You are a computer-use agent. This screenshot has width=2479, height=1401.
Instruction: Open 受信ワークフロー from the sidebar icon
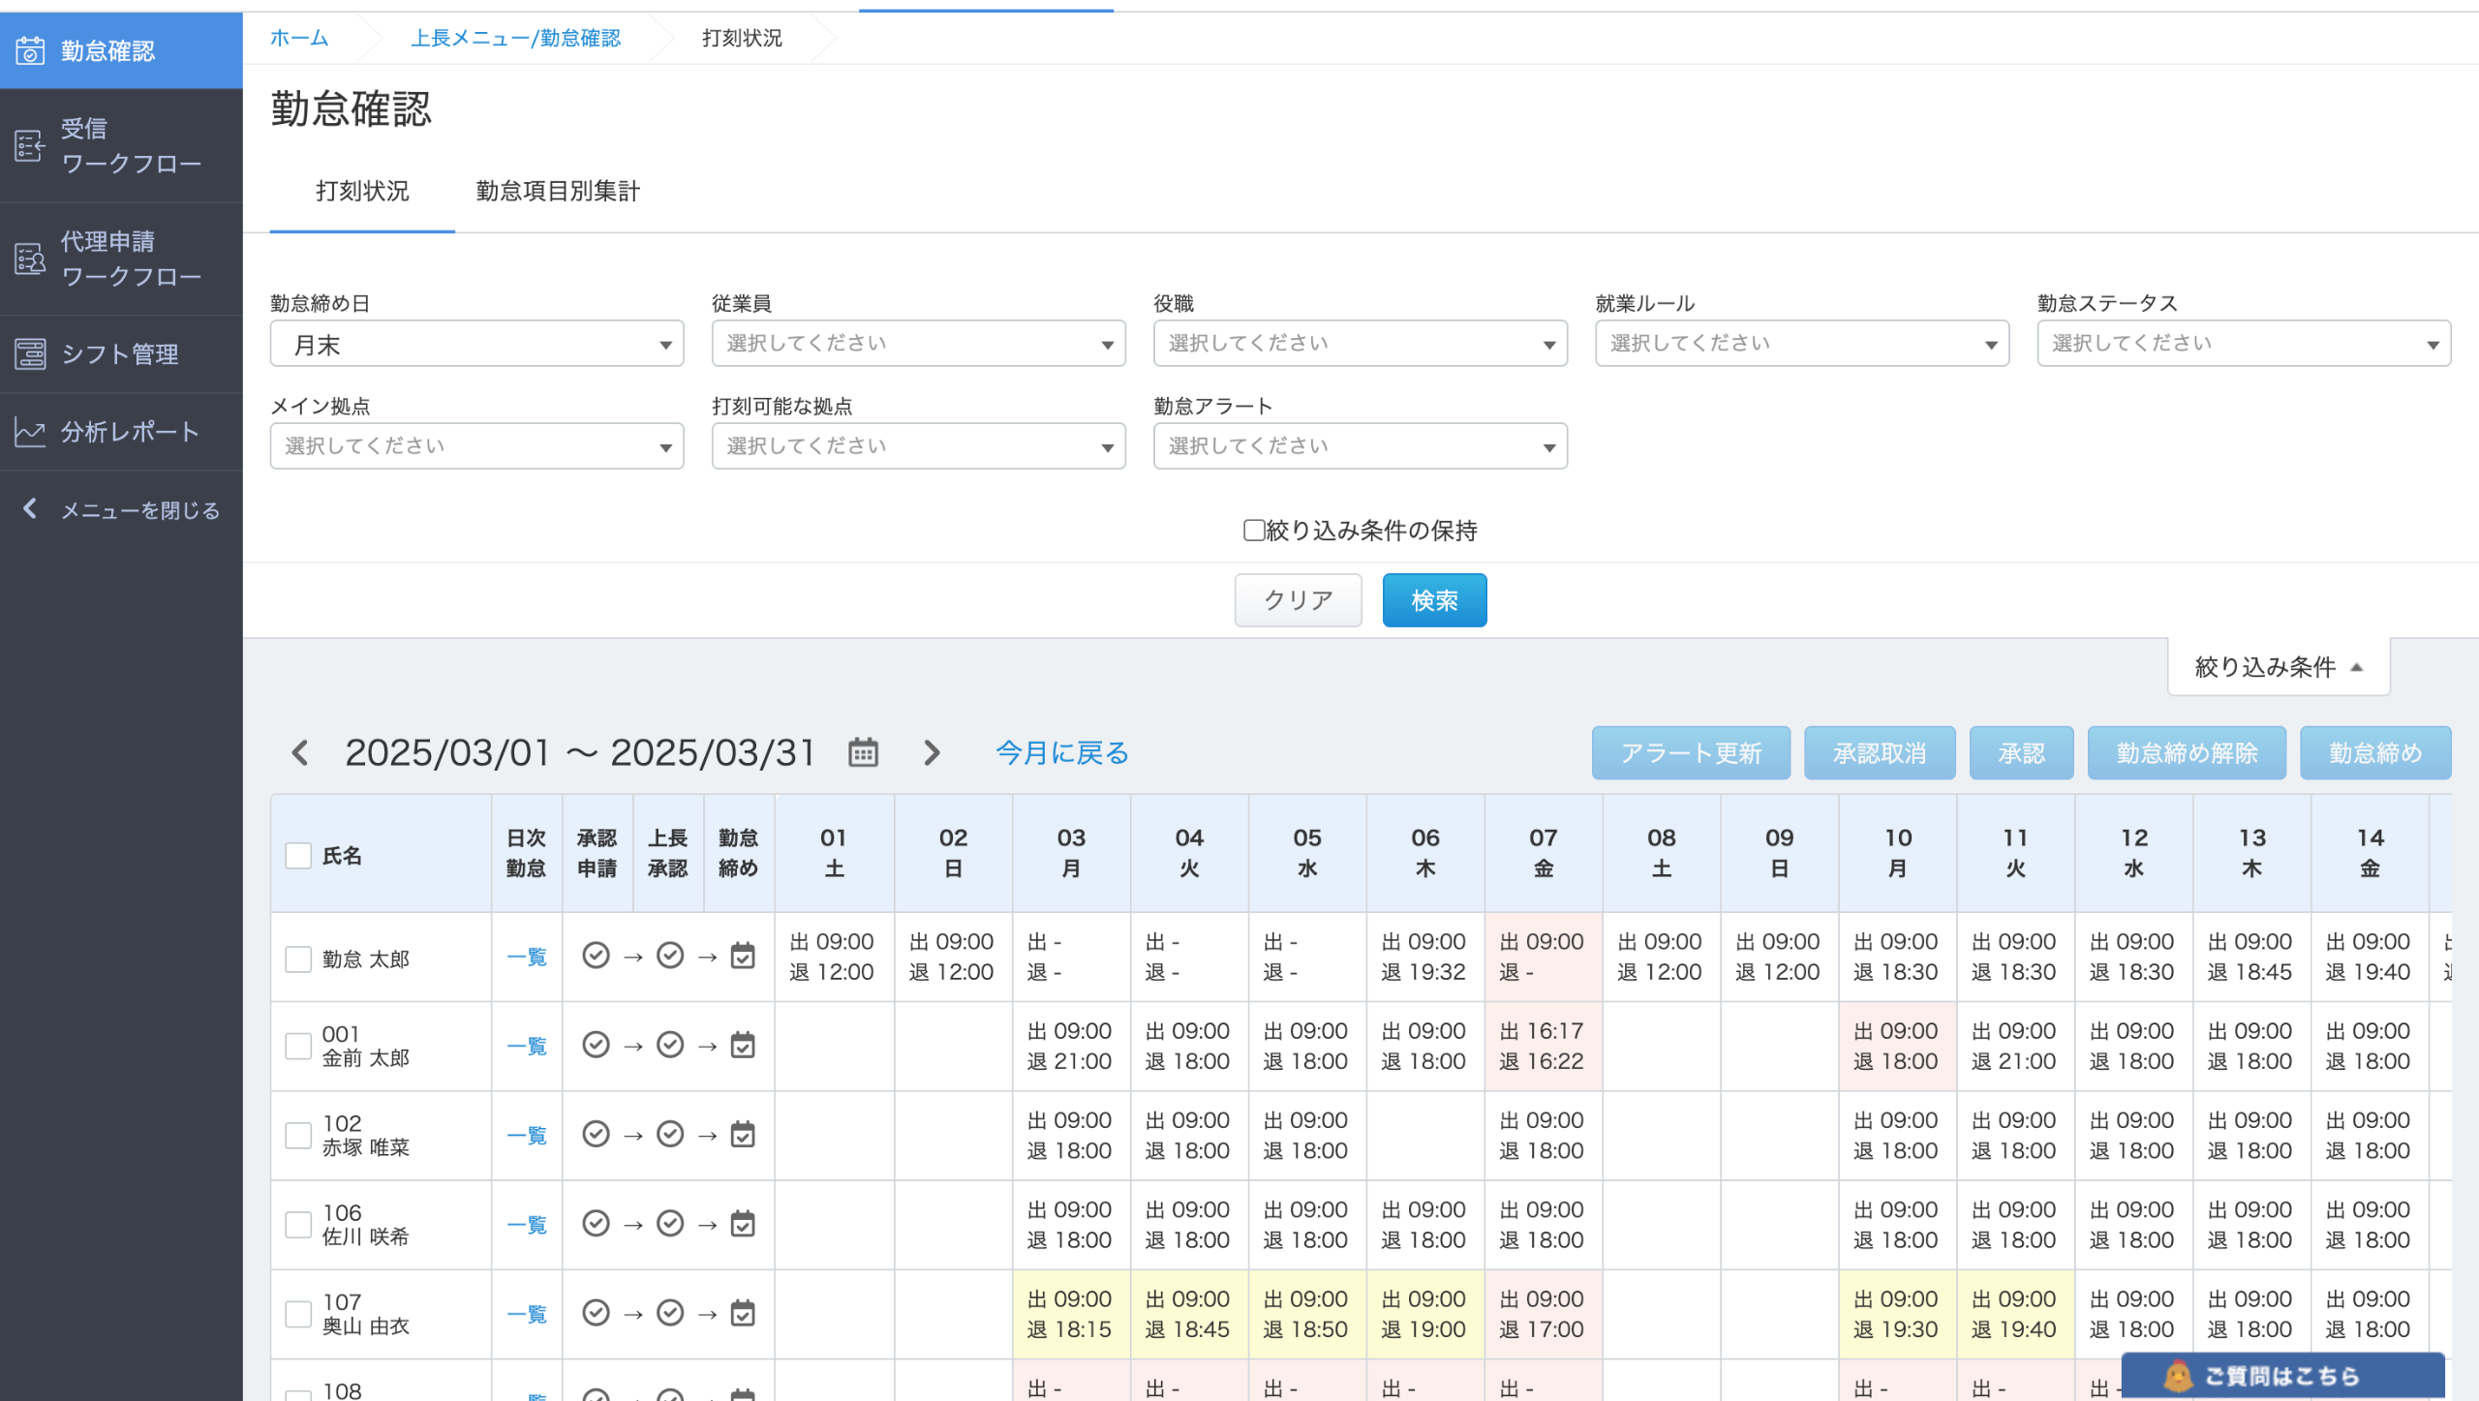click(30, 146)
